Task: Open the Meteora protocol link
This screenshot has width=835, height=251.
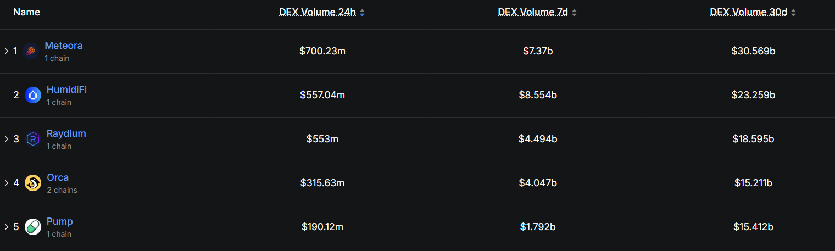Action: coord(64,46)
